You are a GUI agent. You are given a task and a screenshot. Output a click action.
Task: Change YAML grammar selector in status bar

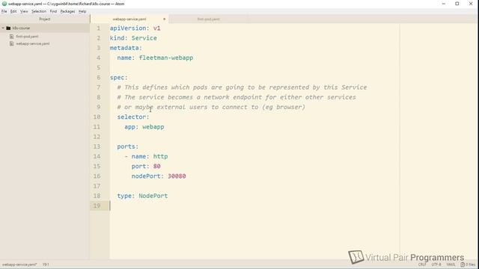point(451,265)
